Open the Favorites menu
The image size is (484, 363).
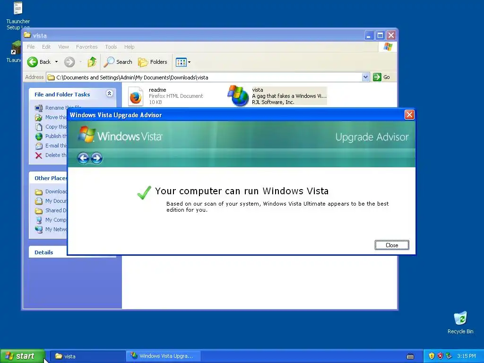pos(87,47)
